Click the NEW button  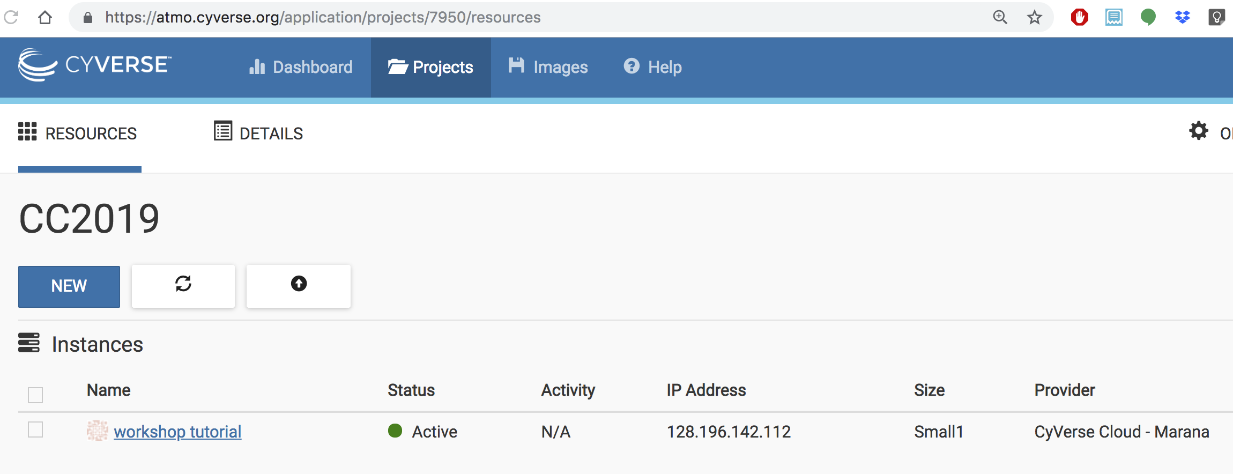pos(69,286)
